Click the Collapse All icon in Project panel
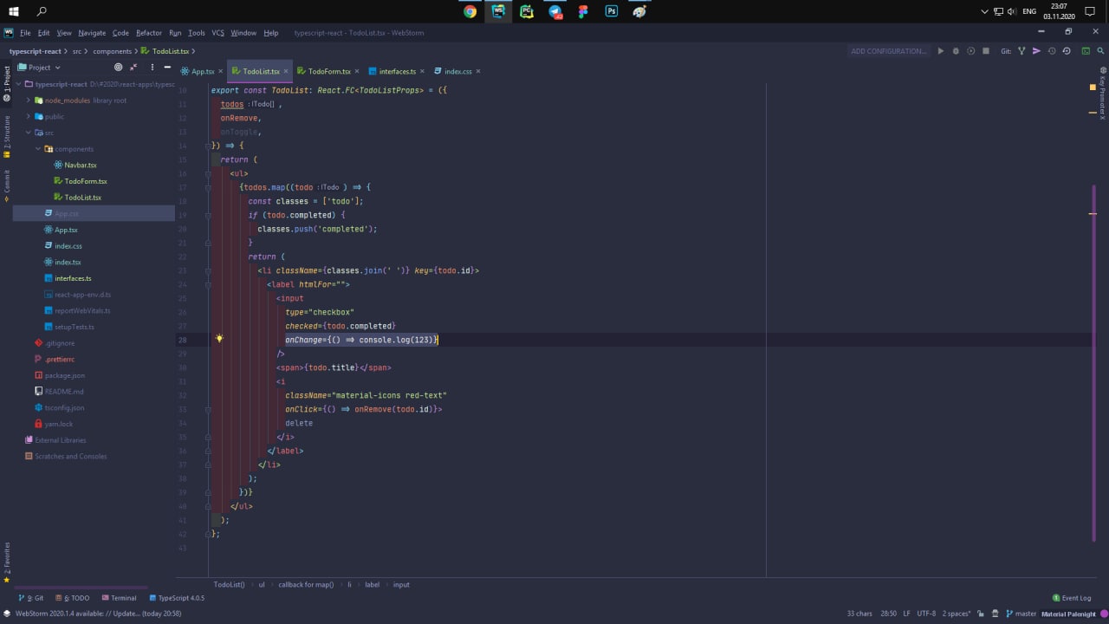1109x624 pixels. 133,68
